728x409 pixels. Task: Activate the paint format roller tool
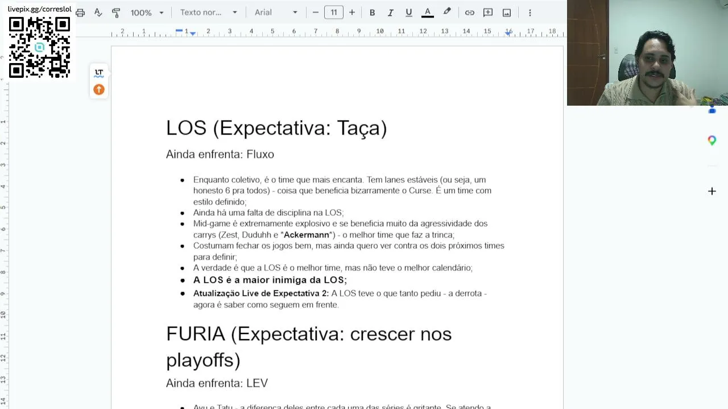[x=116, y=12]
